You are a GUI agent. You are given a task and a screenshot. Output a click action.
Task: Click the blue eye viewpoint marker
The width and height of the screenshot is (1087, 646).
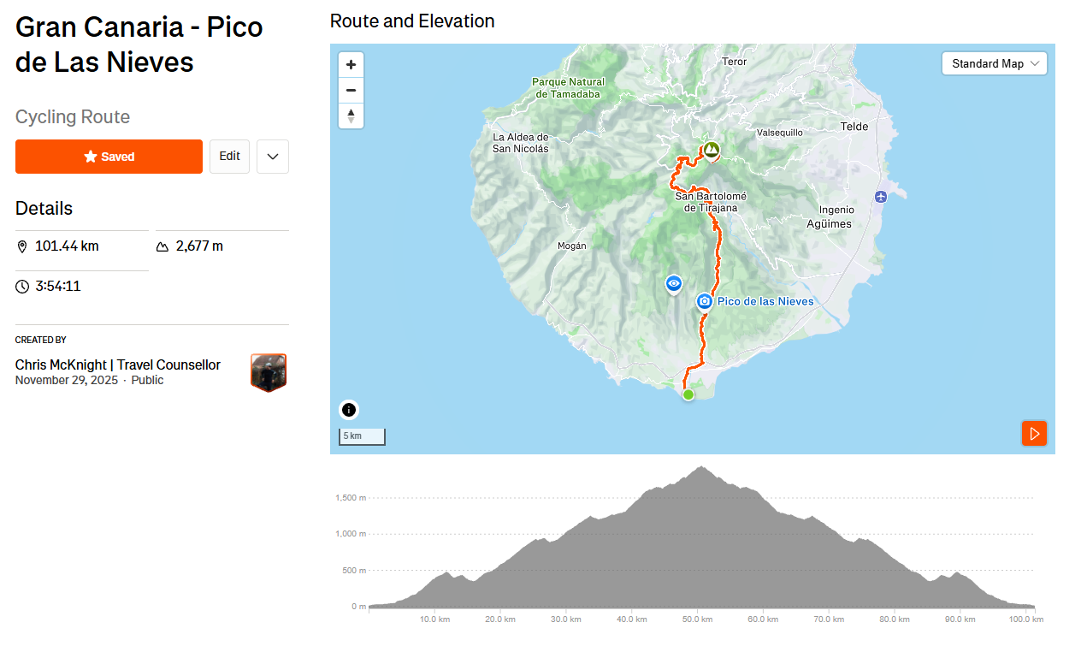[674, 283]
